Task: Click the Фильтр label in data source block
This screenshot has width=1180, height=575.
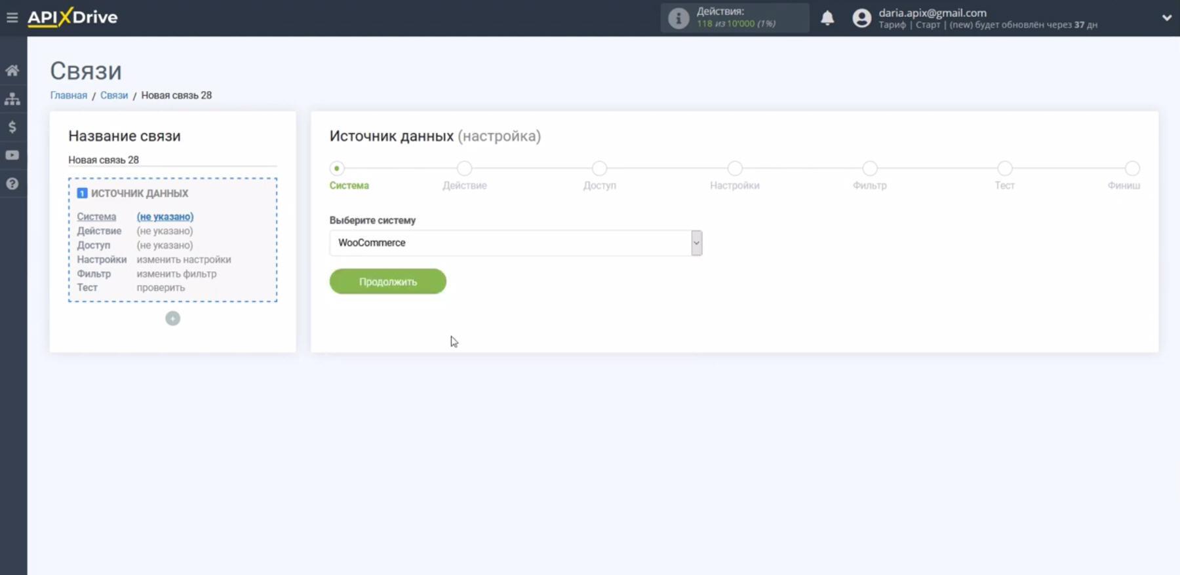Action: click(94, 274)
